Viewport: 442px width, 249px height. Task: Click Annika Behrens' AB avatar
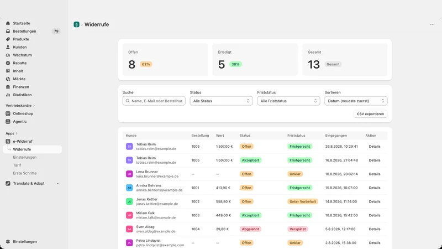(x=129, y=188)
